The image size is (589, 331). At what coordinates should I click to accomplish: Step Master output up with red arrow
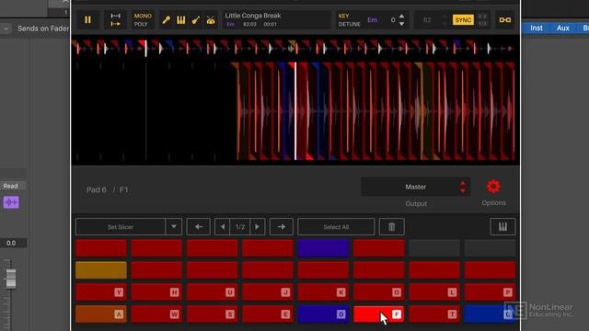tap(463, 183)
